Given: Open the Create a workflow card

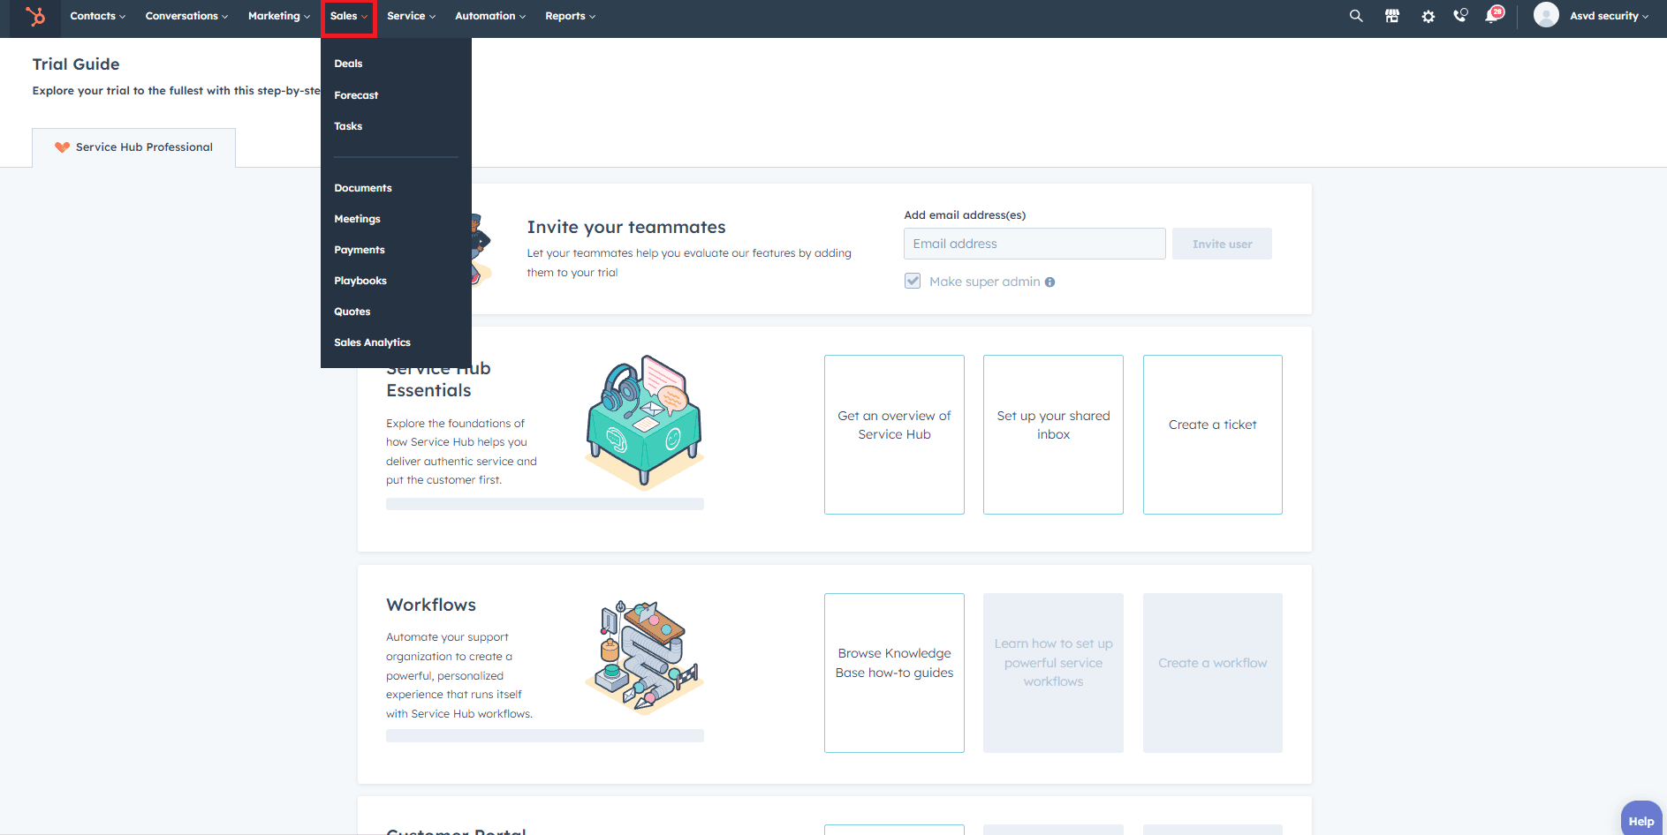Looking at the screenshot, I should 1212,673.
